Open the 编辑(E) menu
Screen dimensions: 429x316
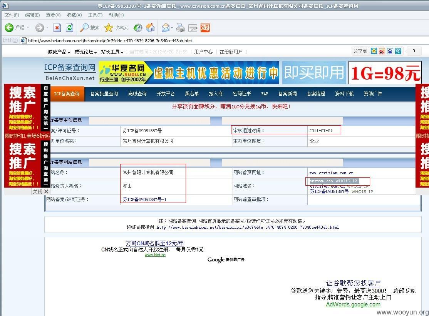32,15
